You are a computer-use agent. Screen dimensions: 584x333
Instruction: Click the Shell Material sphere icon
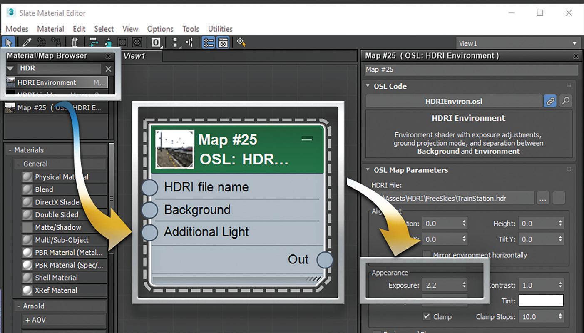(27, 278)
